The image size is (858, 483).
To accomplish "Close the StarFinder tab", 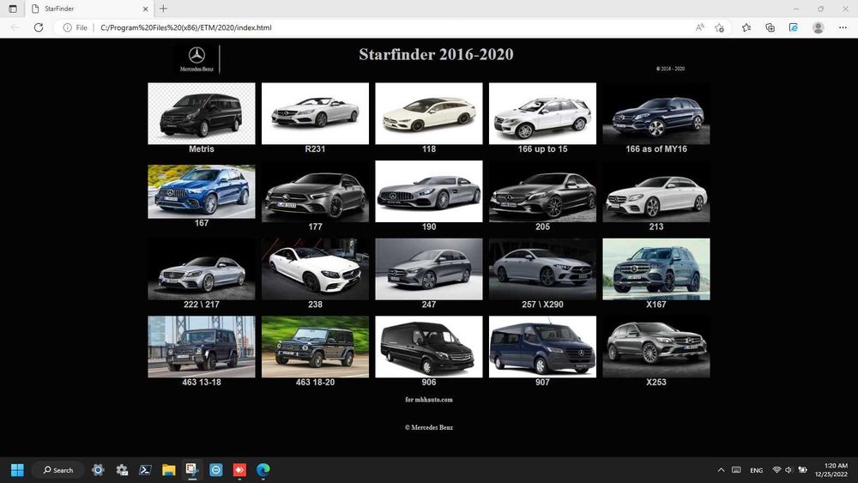I will click(146, 9).
